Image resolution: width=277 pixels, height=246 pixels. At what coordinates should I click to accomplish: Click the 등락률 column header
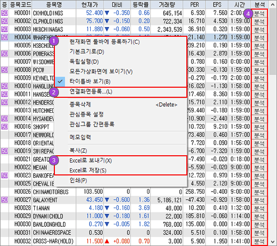(x=141, y=5)
